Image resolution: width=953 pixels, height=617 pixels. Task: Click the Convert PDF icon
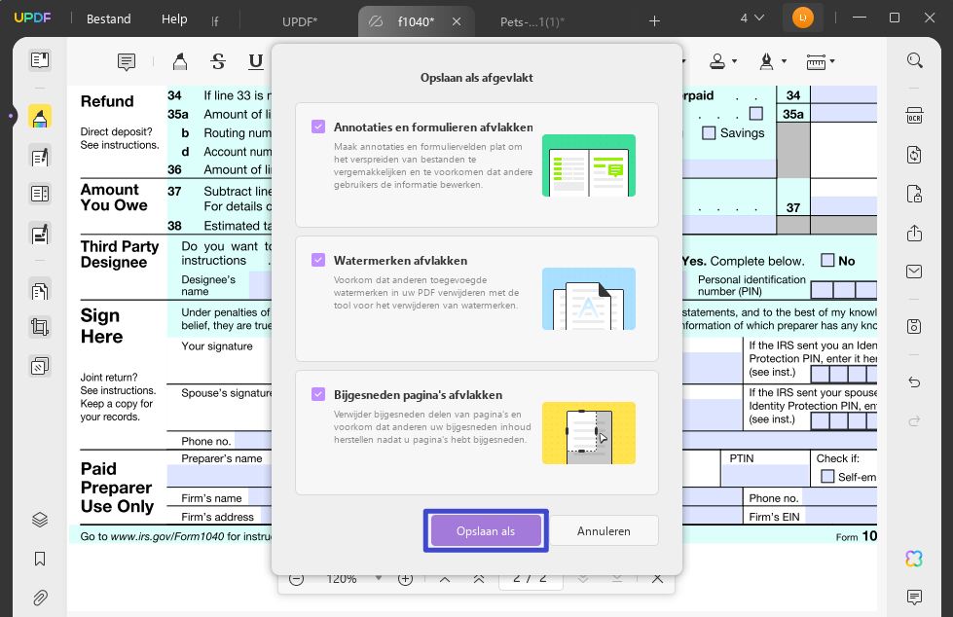pos(915,155)
